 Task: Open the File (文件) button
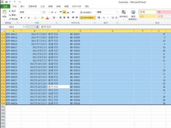tap(5, 6)
